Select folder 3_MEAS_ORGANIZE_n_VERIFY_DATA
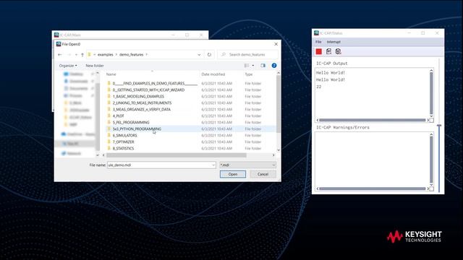This screenshot has width=463, height=260. coord(142,109)
